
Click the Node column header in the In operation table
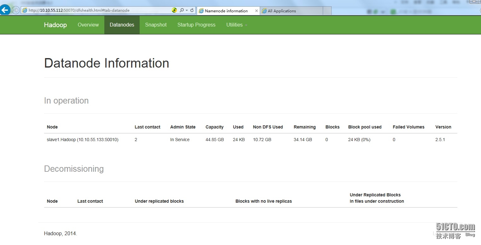52,127
